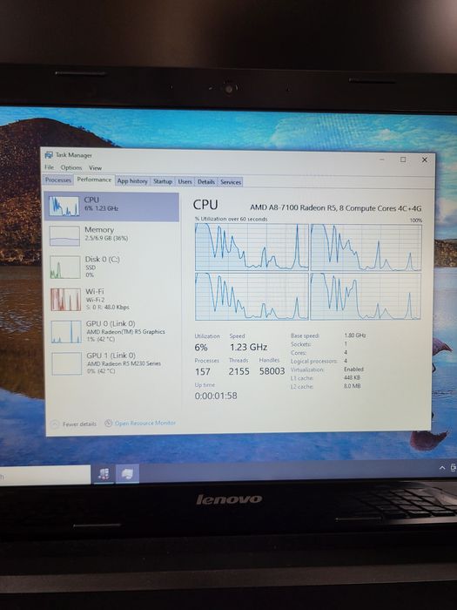Maximize the Task Manager window
This screenshot has height=610, width=457.
tap(403, 159)
